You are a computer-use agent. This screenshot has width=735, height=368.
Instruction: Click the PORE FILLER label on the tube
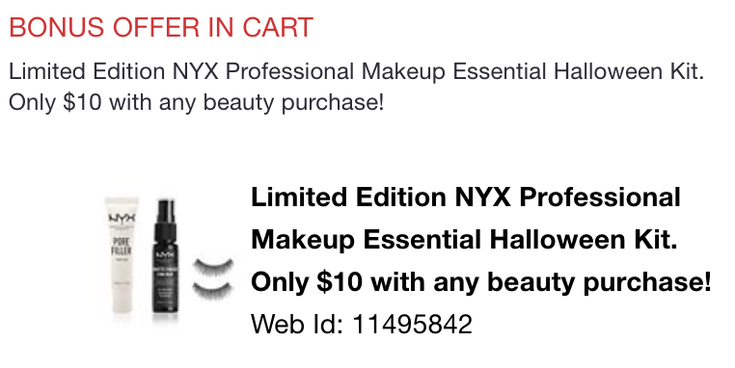pos(122,247)
